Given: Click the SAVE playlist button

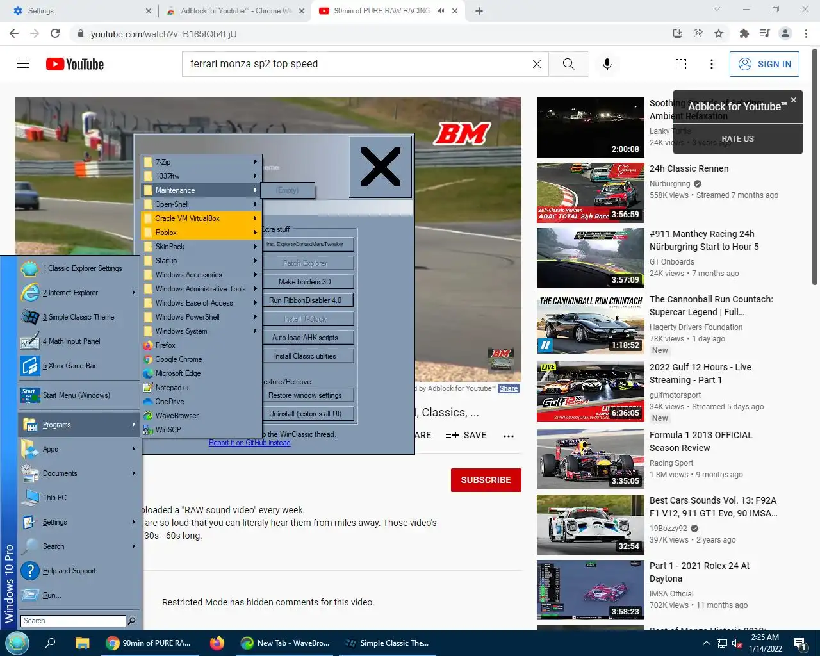Looking at the screenshot, I should coord(466,435).
